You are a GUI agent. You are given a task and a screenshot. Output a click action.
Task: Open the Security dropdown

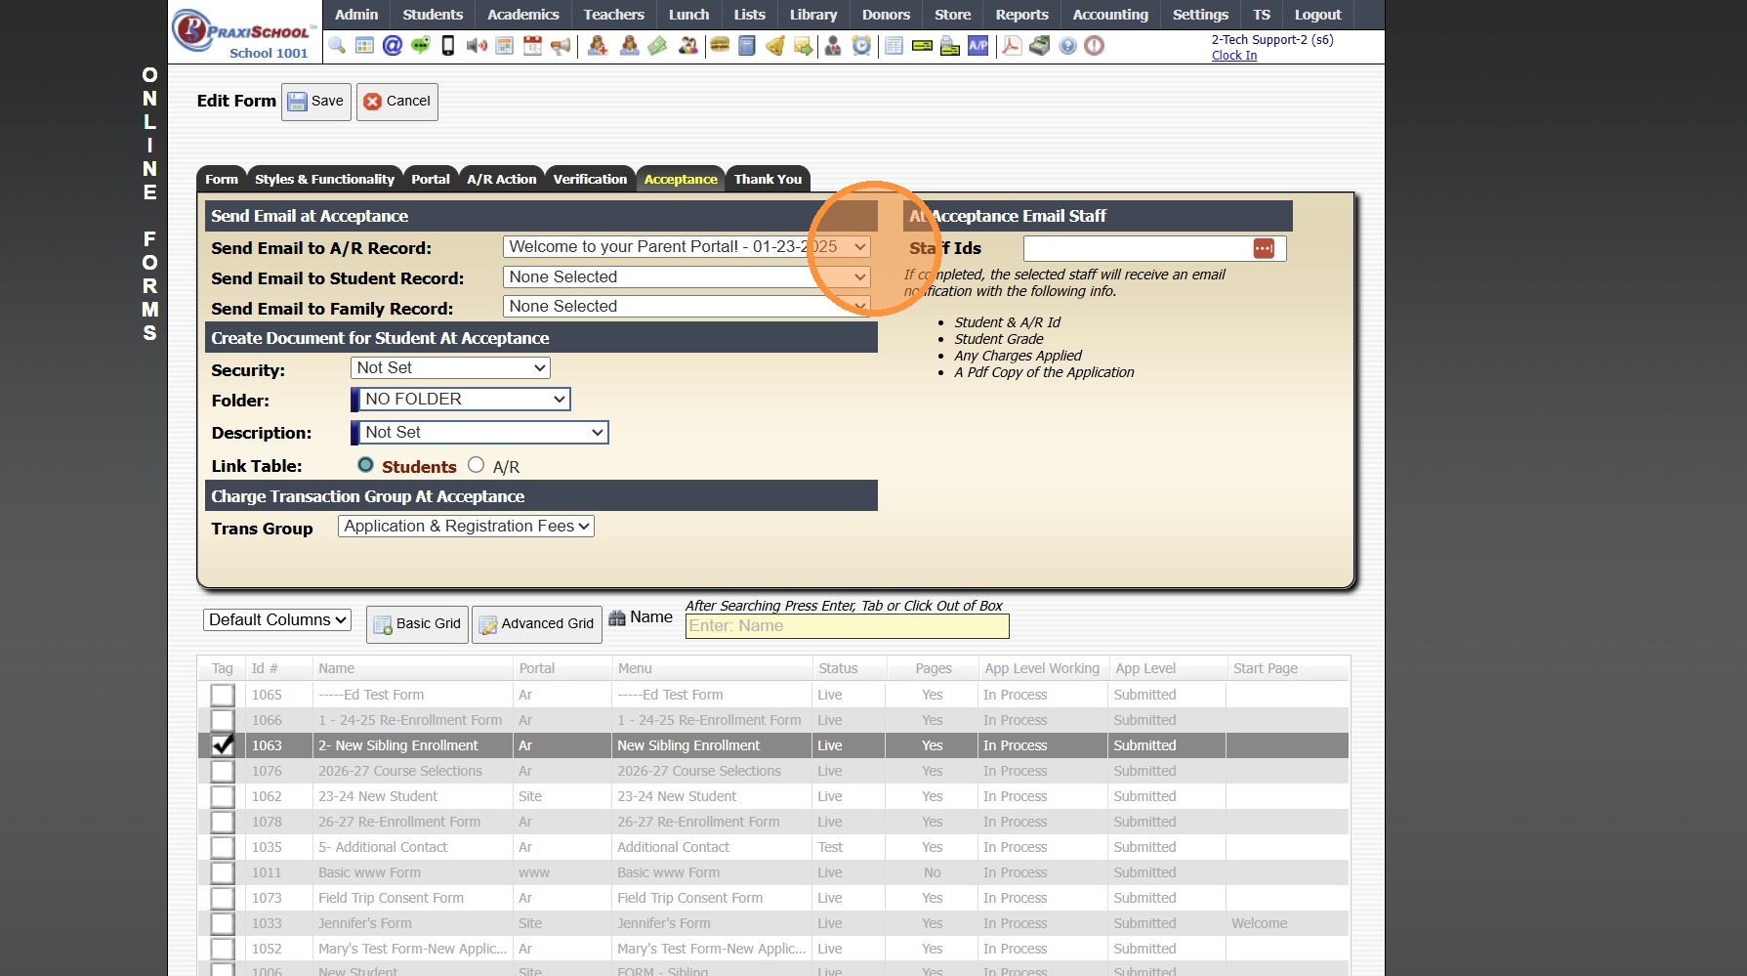[450, 368]
